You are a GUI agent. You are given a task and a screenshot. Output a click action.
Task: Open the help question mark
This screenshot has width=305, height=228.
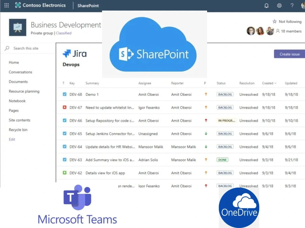click(292, 5)
